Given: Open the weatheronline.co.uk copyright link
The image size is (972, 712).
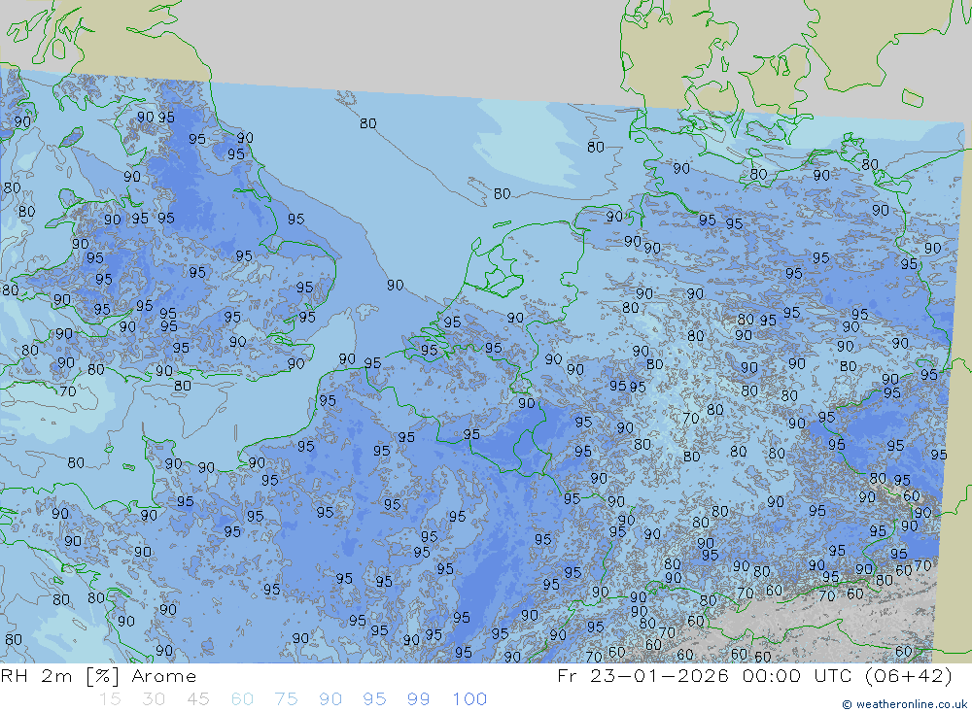Looking at the screenshot, I should pos(904,704).
